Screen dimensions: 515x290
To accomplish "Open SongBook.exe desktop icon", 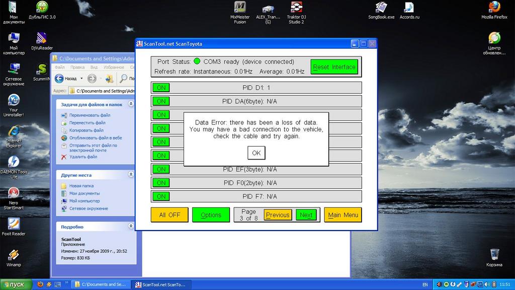I will (x=381, y=10).
